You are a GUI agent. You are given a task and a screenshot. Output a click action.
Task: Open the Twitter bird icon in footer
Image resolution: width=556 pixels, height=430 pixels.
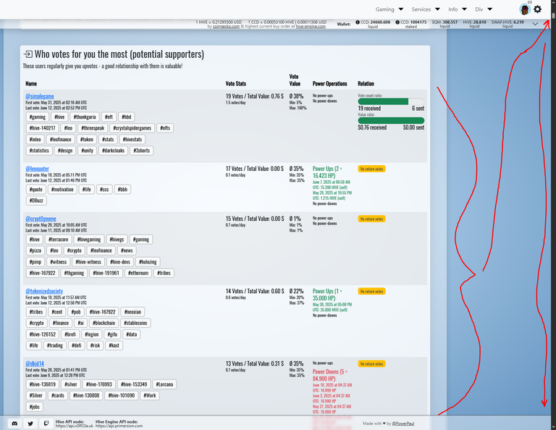click(30, 423)
